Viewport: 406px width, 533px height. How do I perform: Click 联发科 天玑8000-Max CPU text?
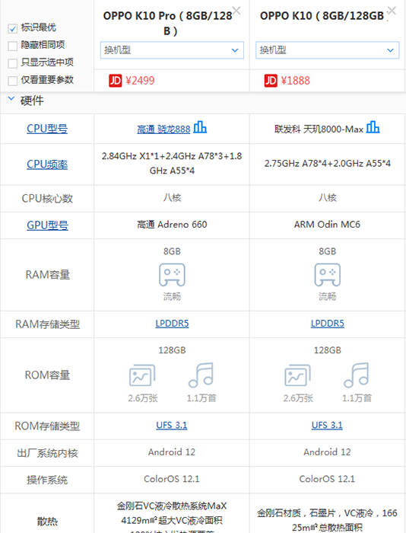click(319, 129)
